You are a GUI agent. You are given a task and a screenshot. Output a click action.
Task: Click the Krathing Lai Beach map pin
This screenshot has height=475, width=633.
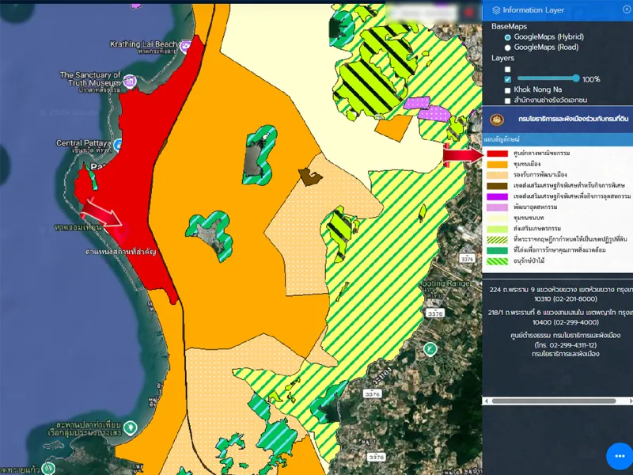[x=184, y=47]
